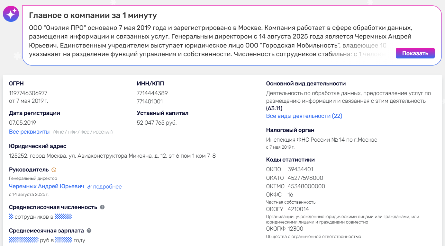Click the legal address text line
This screenshot has height=246, width=445.
(112, 156)
